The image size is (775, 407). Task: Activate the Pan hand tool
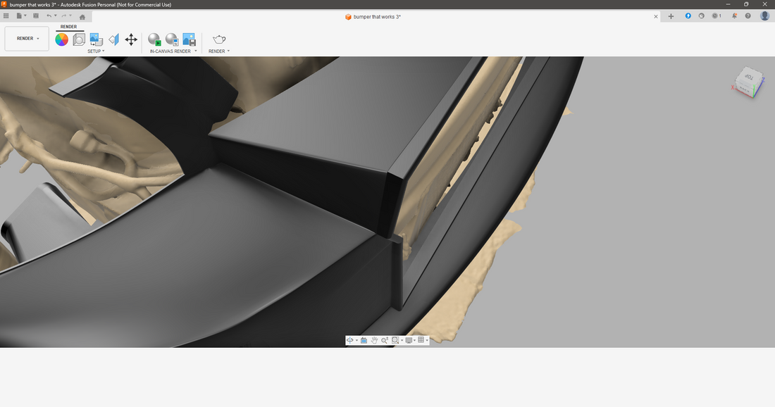[x=374, y=340]
